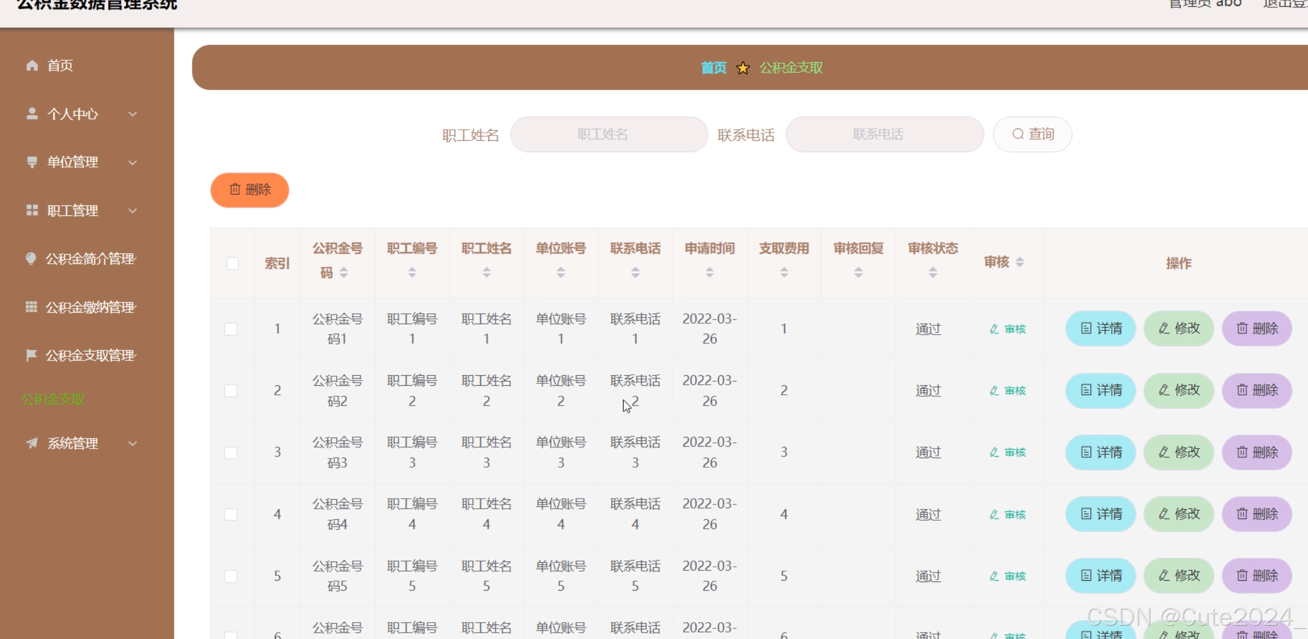Expand the 个人中心 sidebar menu chevron
Viewport: 1308px width, 639px height.
coord(133,114)
